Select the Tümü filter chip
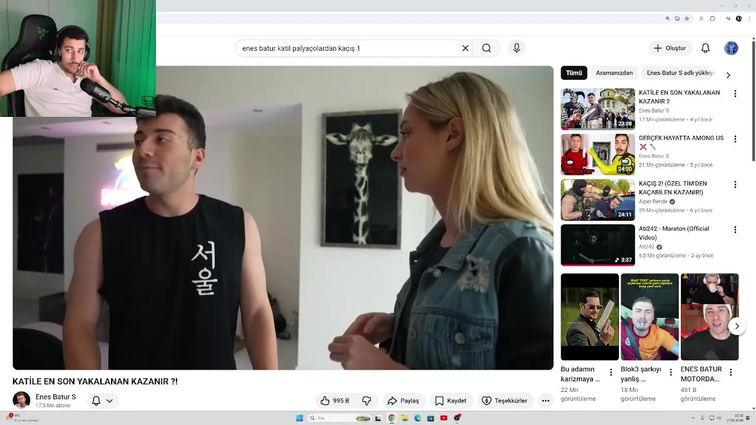 click(573, 73)
